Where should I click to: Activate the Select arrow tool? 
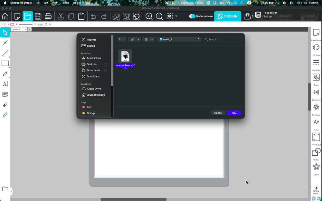(x=5, y=33)
